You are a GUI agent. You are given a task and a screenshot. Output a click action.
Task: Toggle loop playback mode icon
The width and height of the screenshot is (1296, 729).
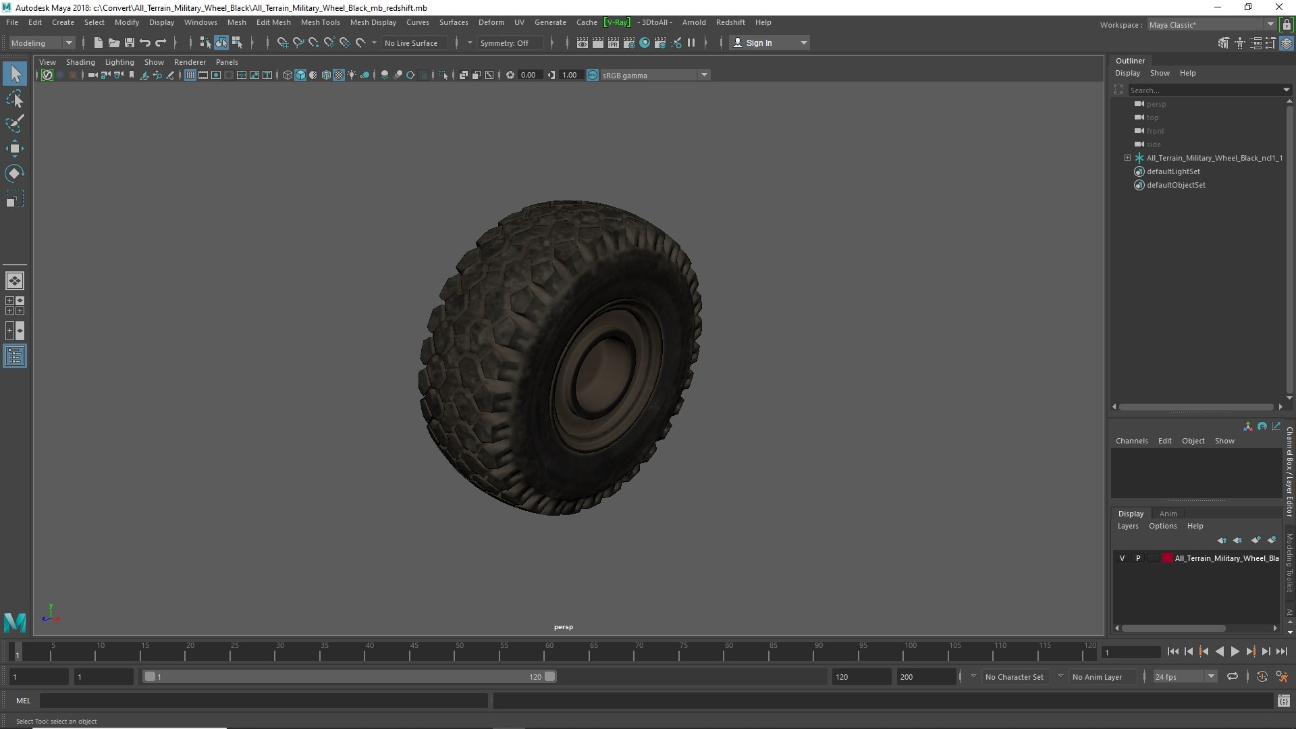click(x=1233, y=676)
